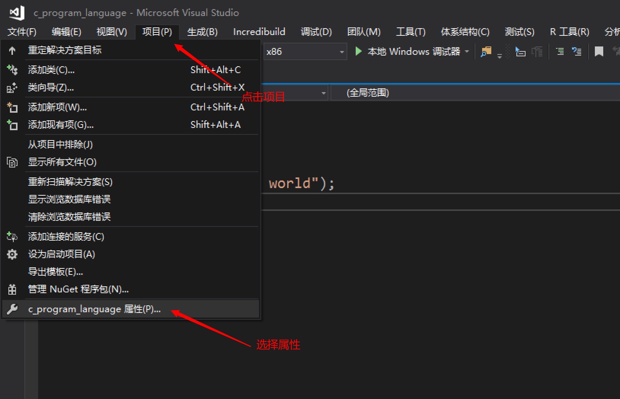Click the find in files folder icon
This screenshot has width=620, height=399.
pyautogui.click(x=486, y=51)
